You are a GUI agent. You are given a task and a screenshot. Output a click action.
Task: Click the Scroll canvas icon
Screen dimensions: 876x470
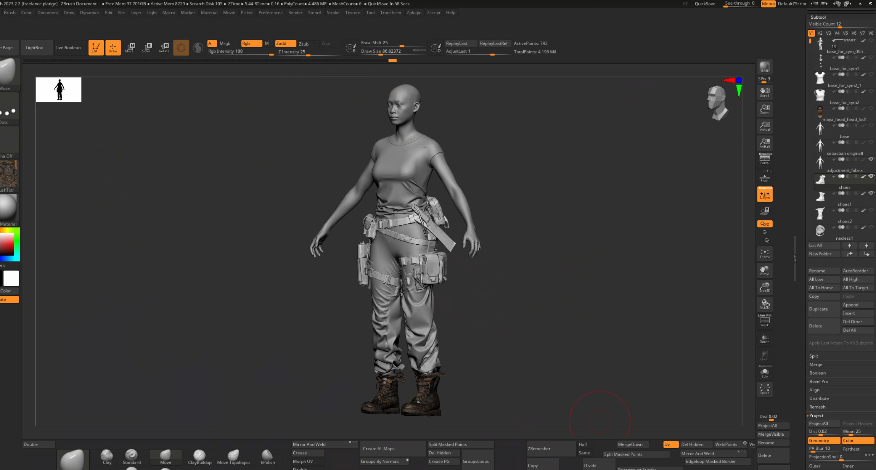pyautogui.click(x=765, y=92)
